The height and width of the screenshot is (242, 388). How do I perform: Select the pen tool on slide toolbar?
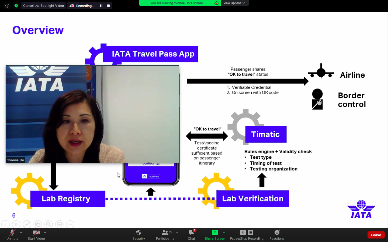[27, 224]
